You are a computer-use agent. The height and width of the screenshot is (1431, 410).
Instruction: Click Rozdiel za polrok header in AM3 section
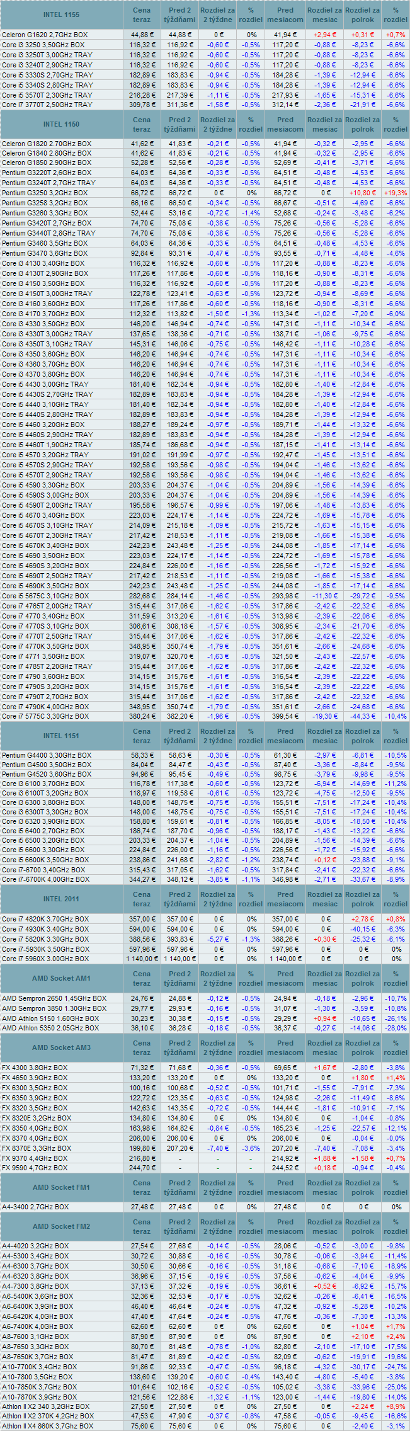(363, 1047)
